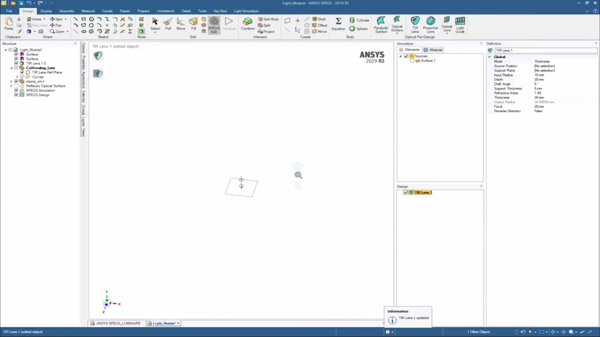Click the Thickness value 30 mm
The width and height of the screenshot is (600, 337).
click(x=539, y=97)
